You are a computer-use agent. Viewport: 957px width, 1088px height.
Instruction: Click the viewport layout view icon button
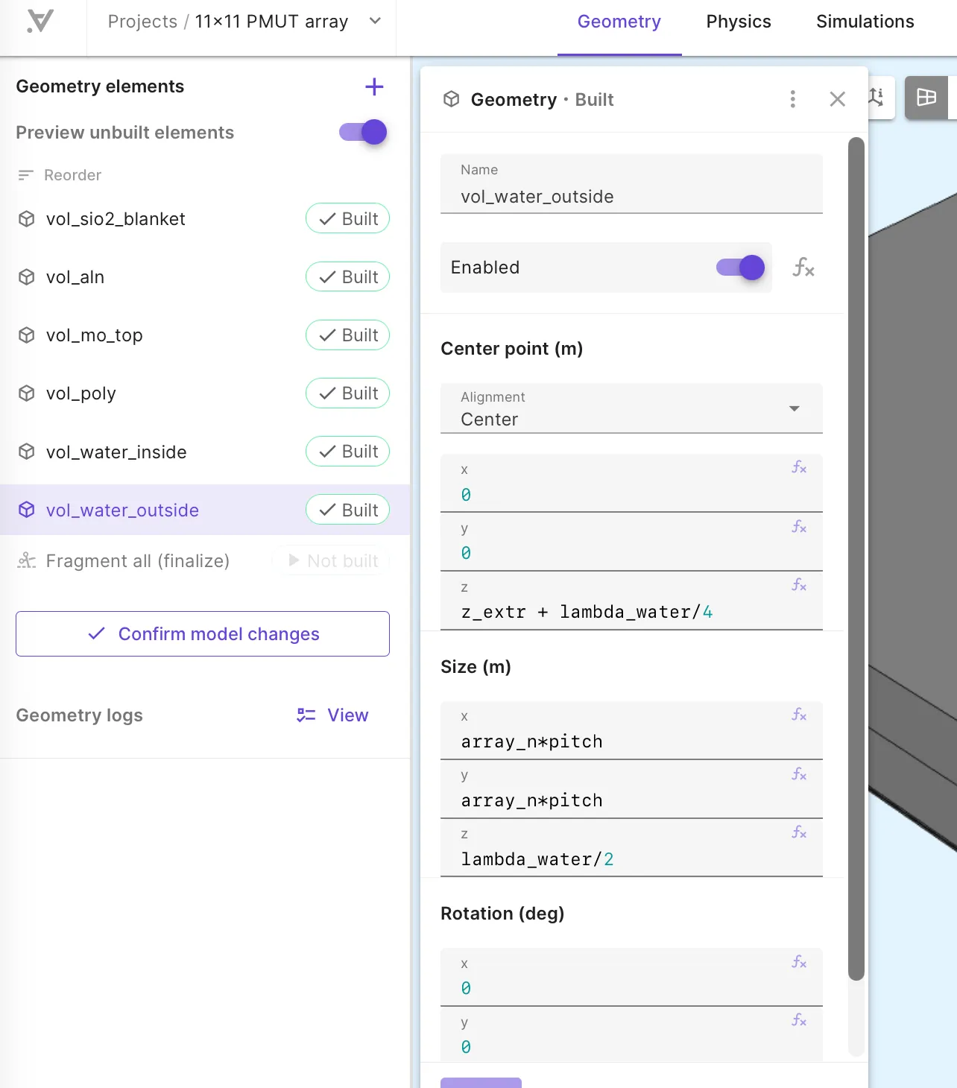tap(926, 98)
